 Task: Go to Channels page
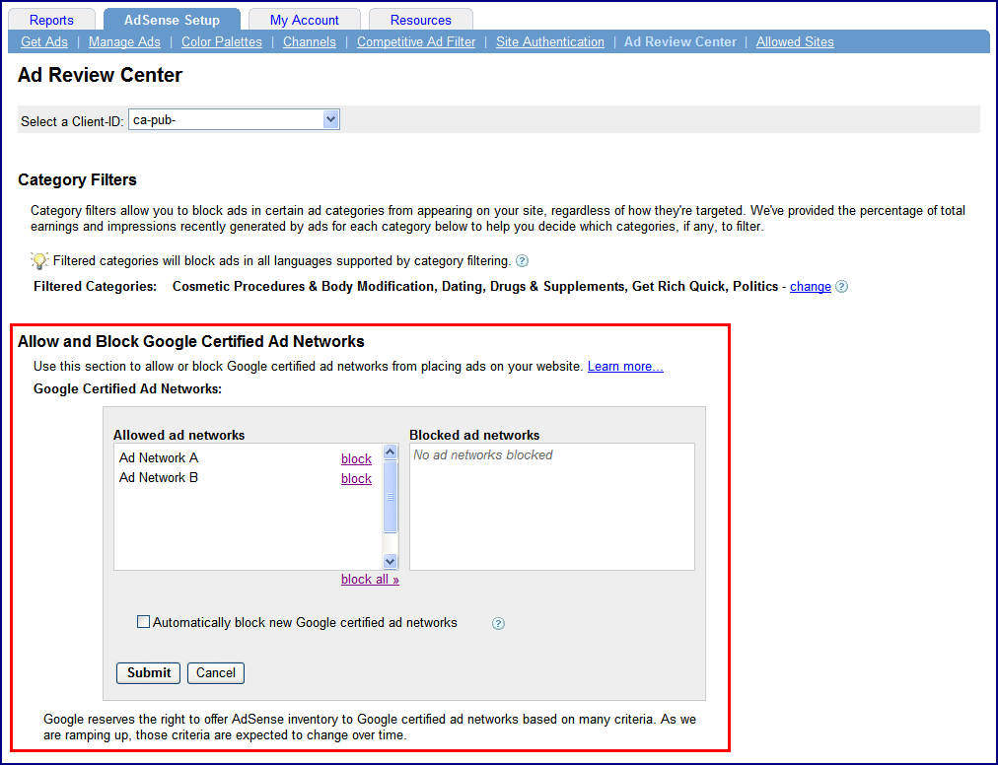click(x=310, y=42)
